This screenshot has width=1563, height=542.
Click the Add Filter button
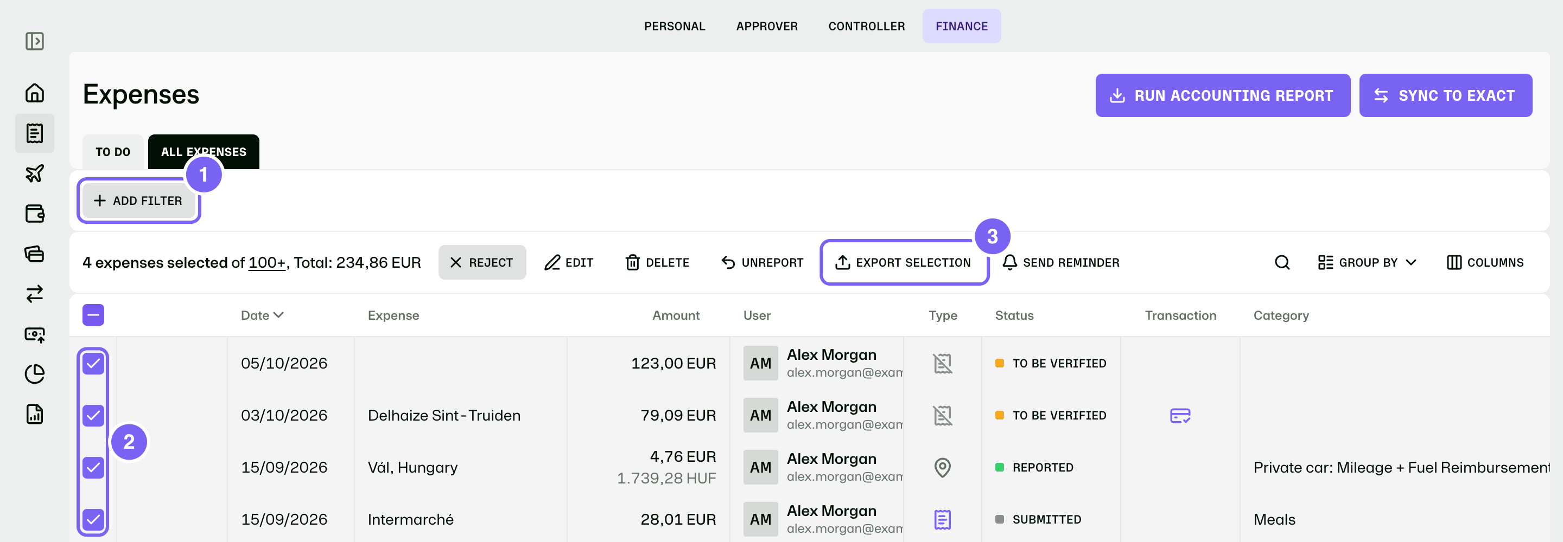(x=139, y=201)
